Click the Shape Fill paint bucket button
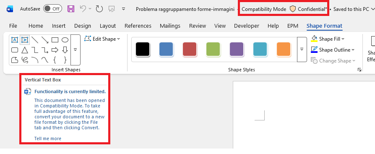The image size is (375, 154). click(x=314, y=39)
